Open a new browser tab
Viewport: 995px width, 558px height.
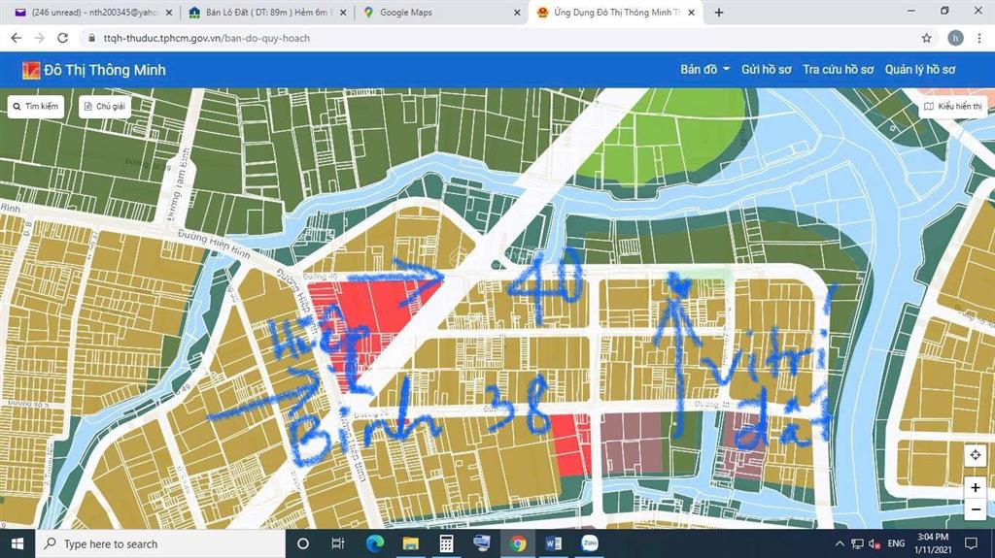pyautogui.click(x=719, y=13)
